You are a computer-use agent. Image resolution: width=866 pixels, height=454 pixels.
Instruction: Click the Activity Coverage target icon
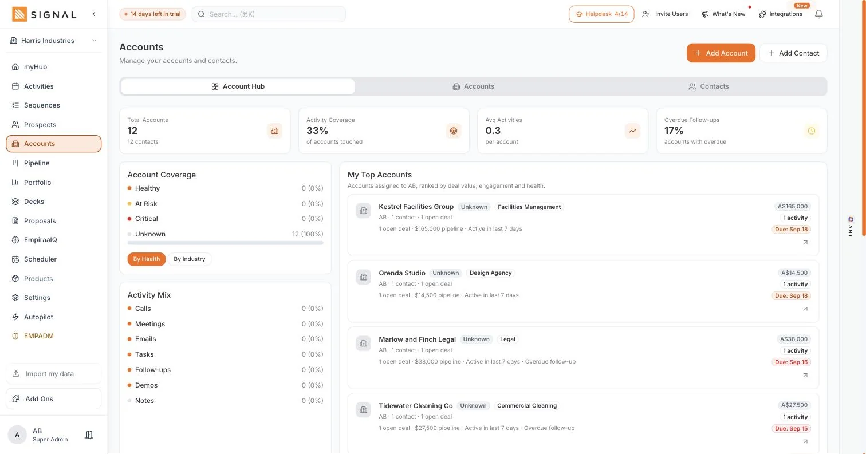(x=454, y=131)
